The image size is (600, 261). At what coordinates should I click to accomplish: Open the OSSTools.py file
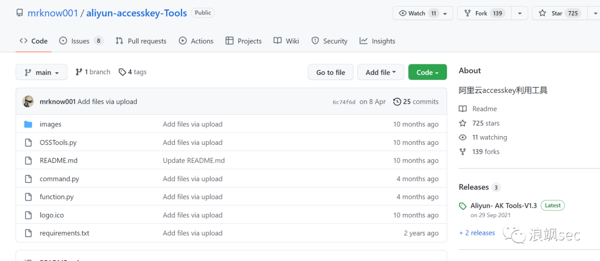click(x=58, y=142)
